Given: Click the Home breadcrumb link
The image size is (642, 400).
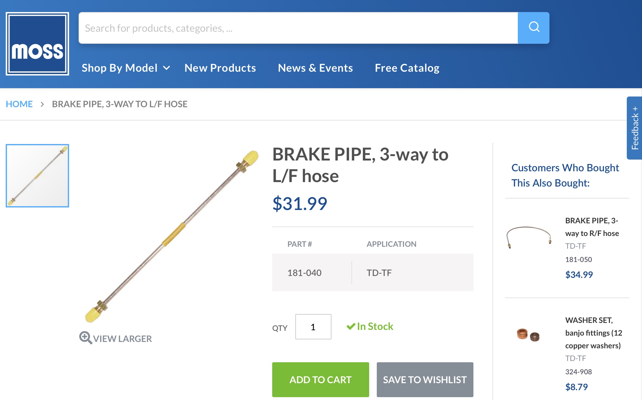Looking at the screenshot, I should [19, 104].
